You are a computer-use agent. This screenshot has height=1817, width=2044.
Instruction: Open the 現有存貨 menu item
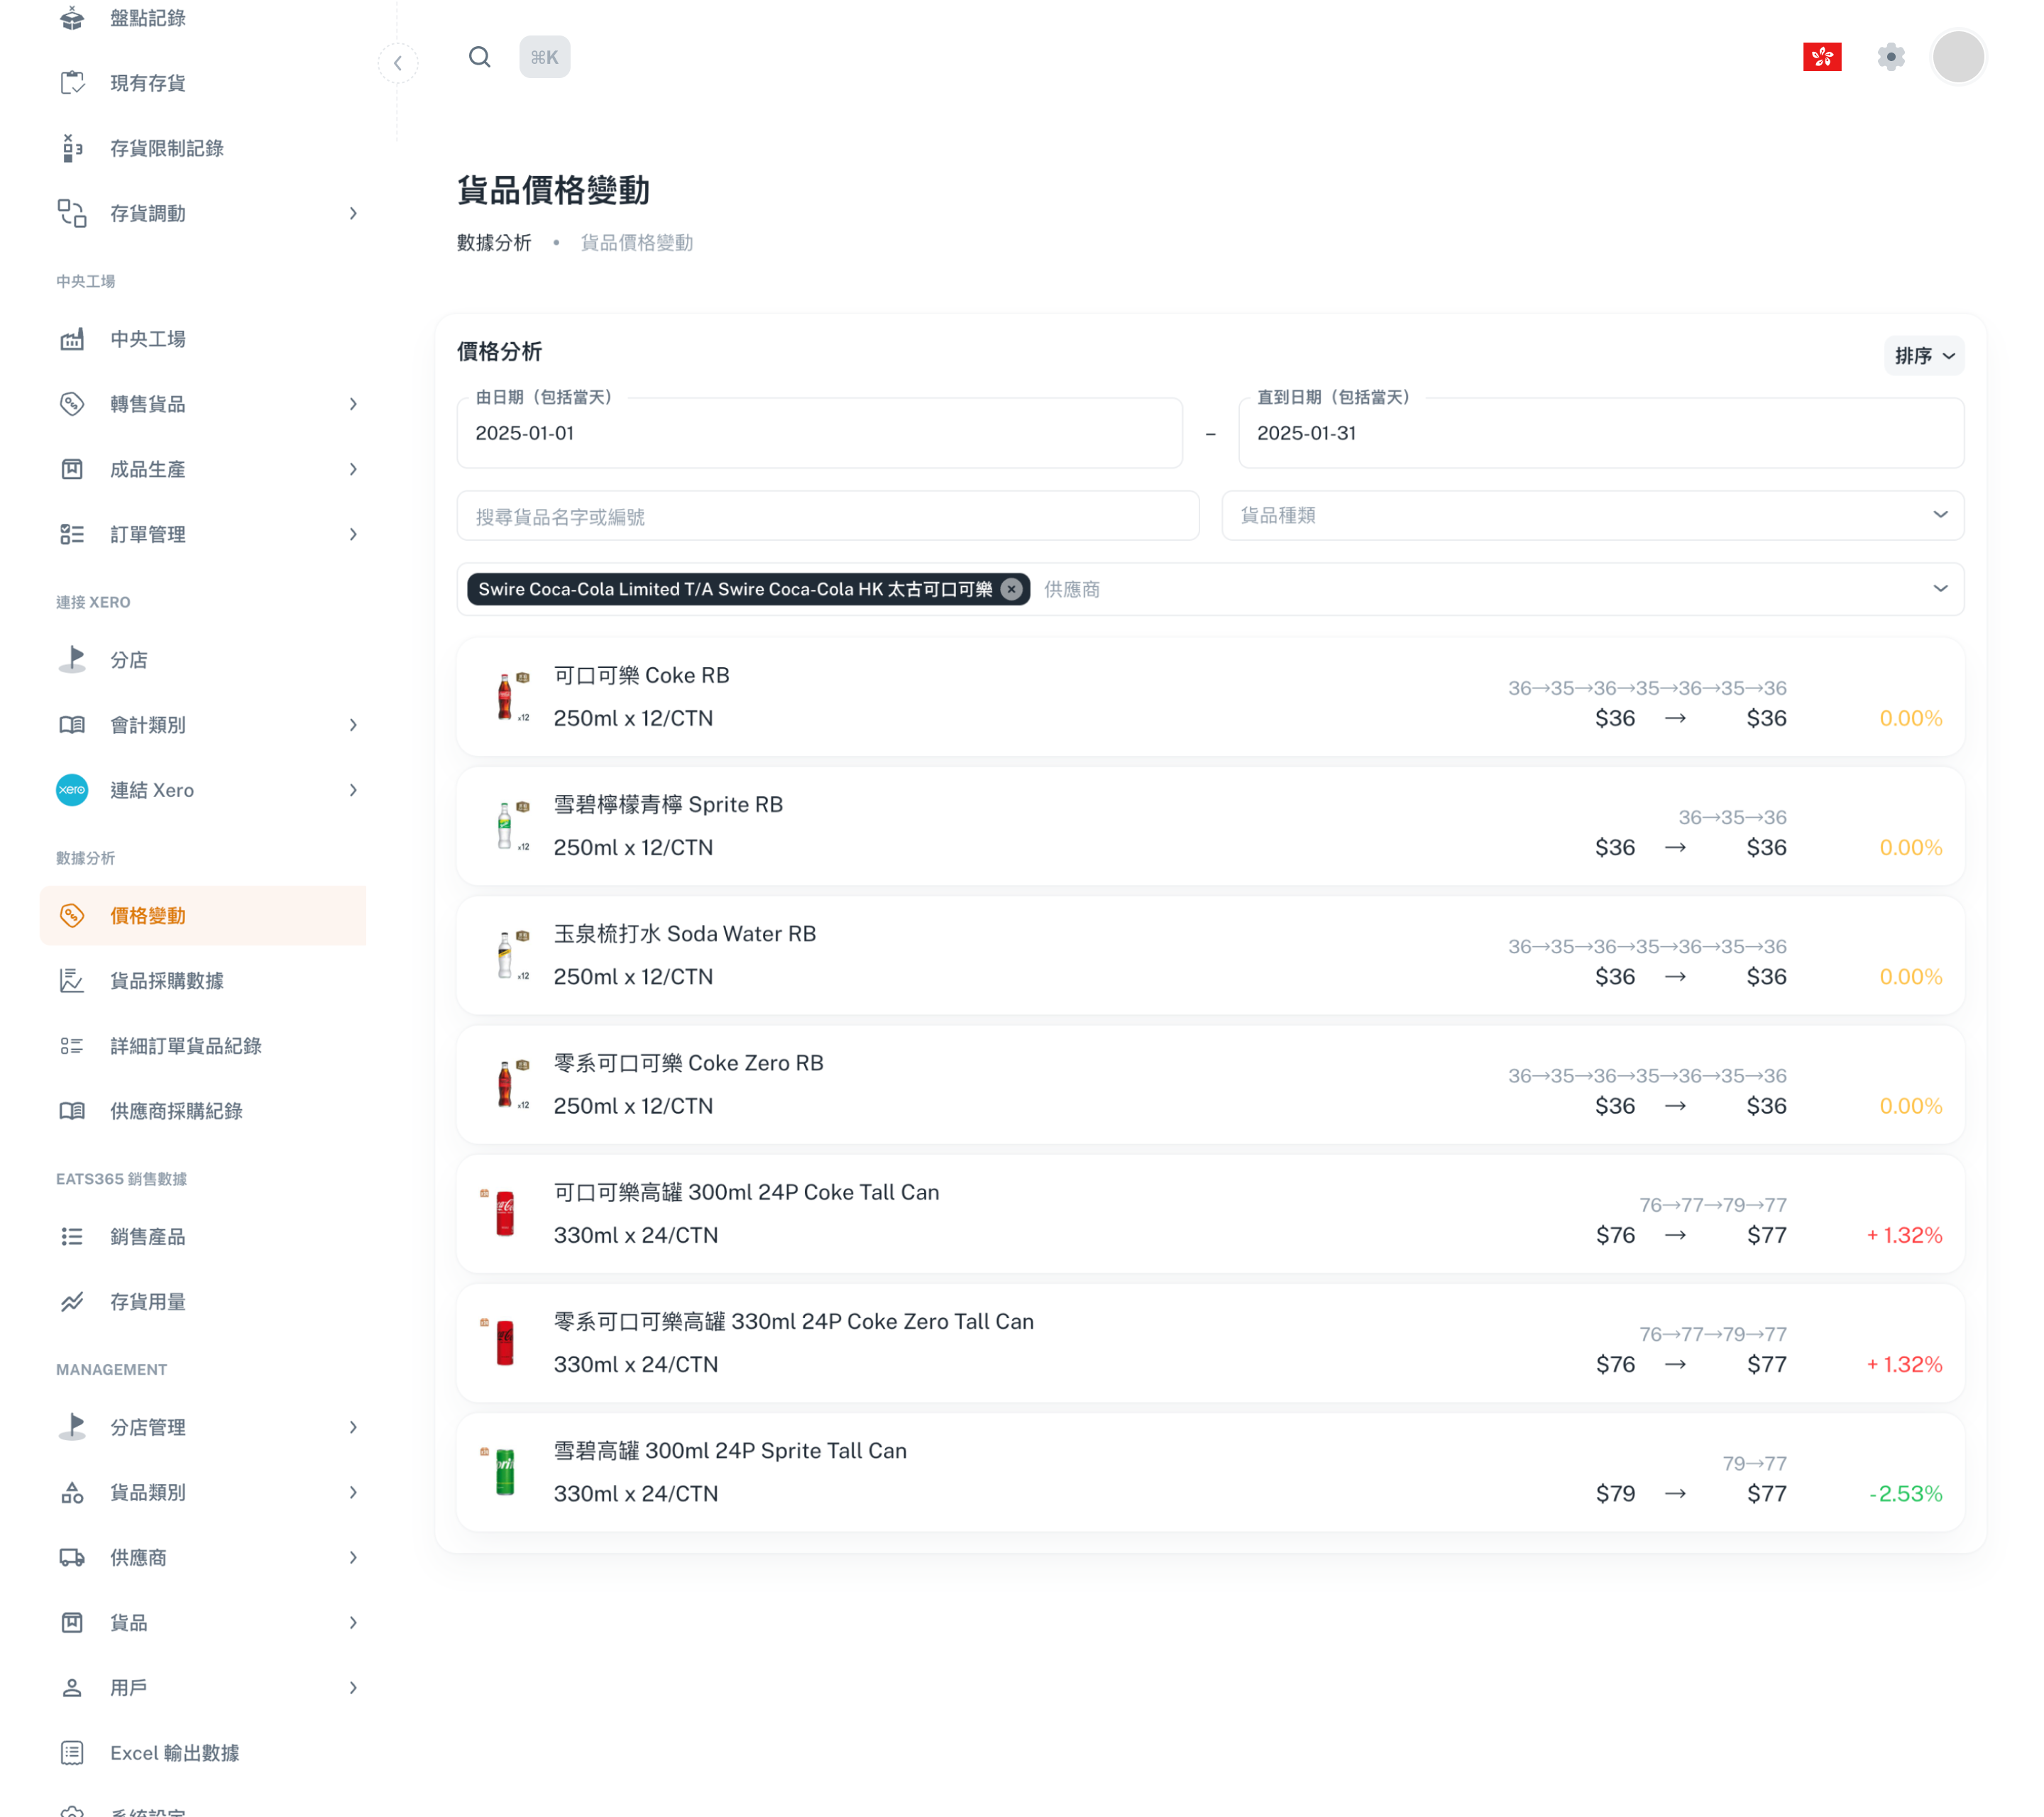(x=203, y=83)
